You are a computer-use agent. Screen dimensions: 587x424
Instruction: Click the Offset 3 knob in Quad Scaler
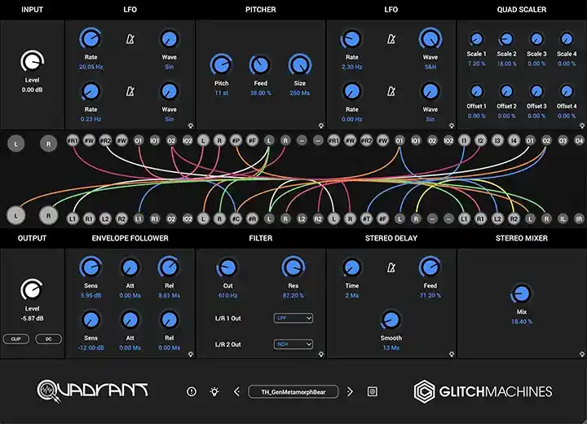(536, 91)
